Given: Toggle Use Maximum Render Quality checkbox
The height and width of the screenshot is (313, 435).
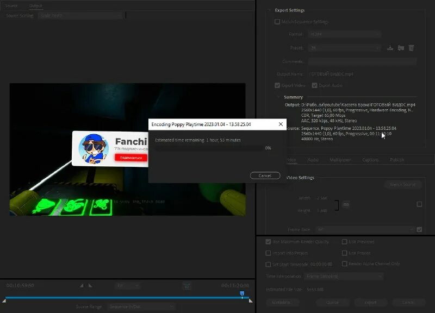Looking at the screenshot, I should click(268, 242).
